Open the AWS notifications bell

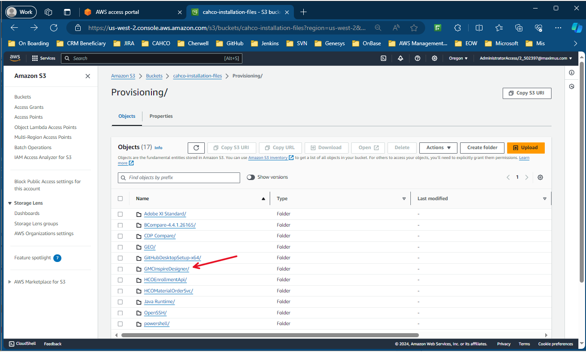(x=401, y=58)
